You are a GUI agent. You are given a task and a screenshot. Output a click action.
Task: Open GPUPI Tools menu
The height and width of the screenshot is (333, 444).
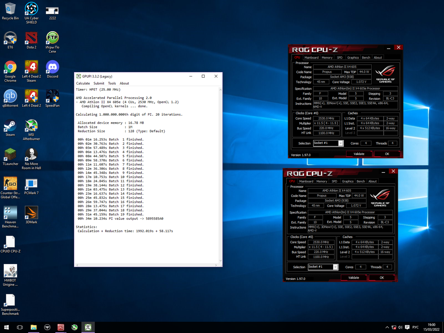[112, 83]
